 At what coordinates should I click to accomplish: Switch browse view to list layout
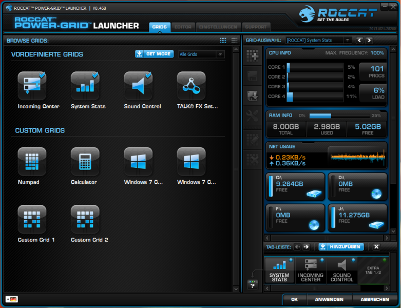(x=234, y=41)
